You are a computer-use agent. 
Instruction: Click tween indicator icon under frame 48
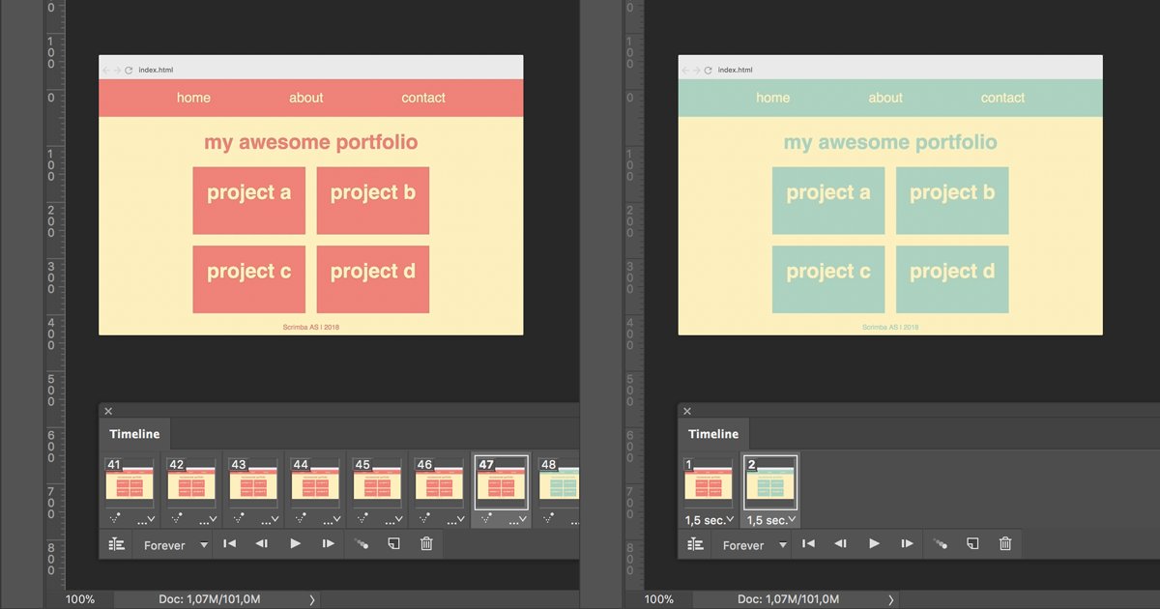549,518
